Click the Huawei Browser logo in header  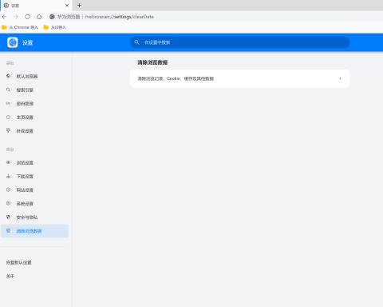coord(13,42)
